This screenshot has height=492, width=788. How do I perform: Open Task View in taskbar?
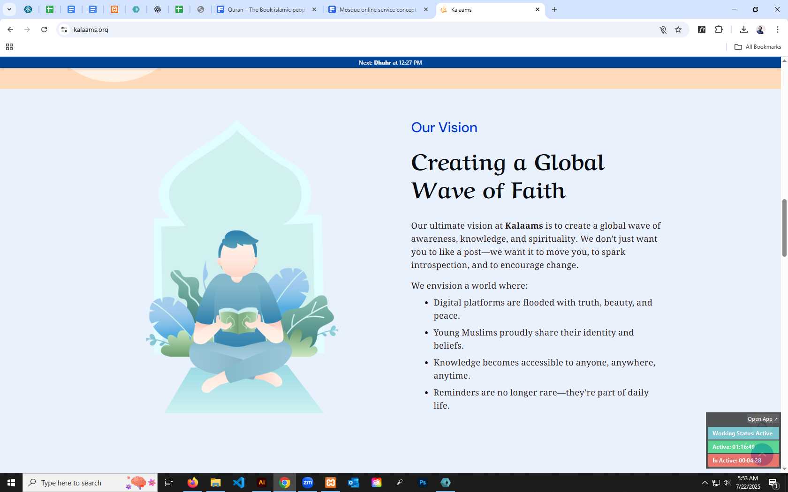pos(169,483)
